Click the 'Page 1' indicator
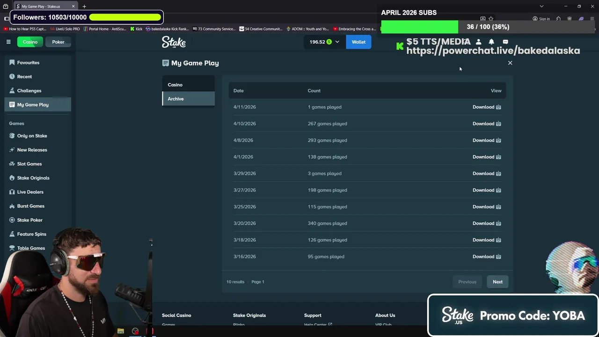This screenshot has height=337, width=599. [x=258, y=282]
